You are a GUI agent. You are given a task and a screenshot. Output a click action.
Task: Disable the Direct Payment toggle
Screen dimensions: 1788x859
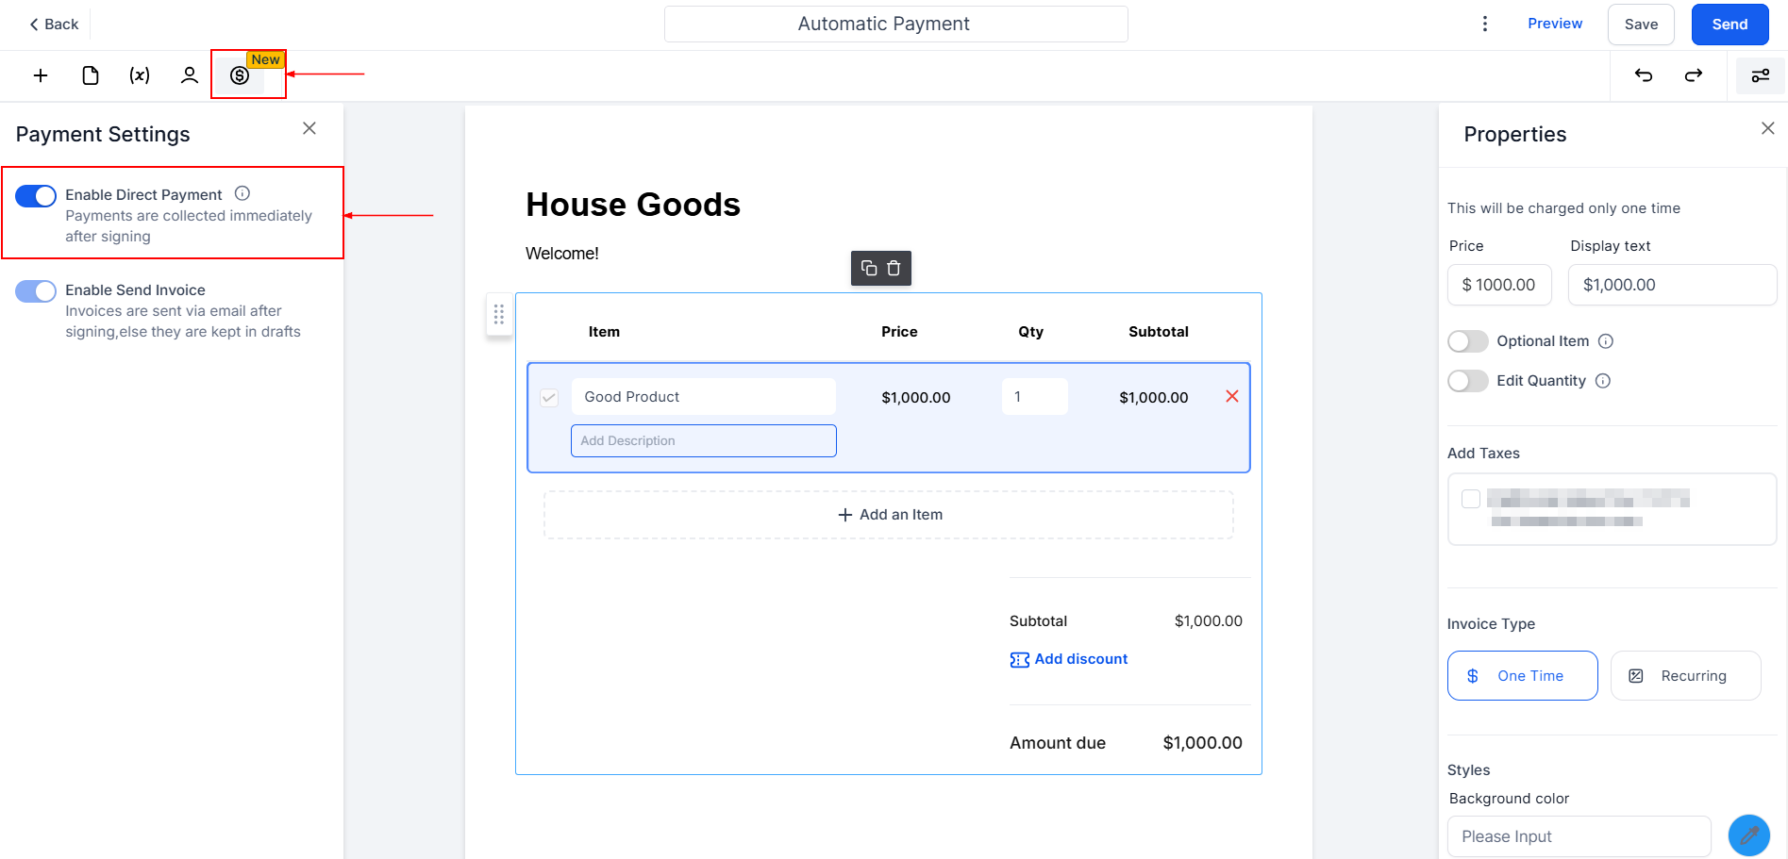point(36,196)
